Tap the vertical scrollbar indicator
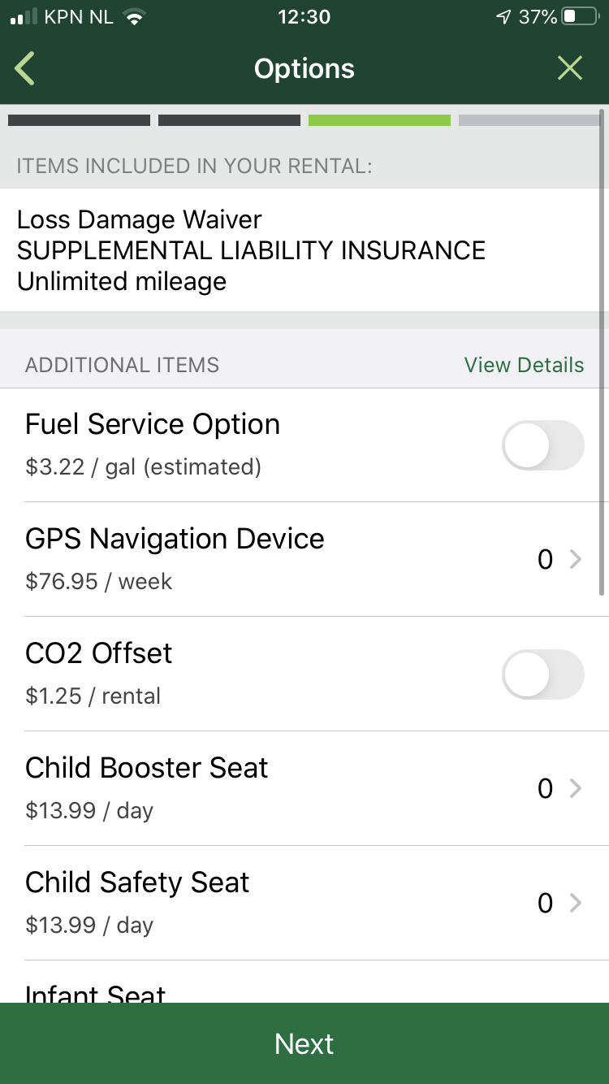 point(602,349)
